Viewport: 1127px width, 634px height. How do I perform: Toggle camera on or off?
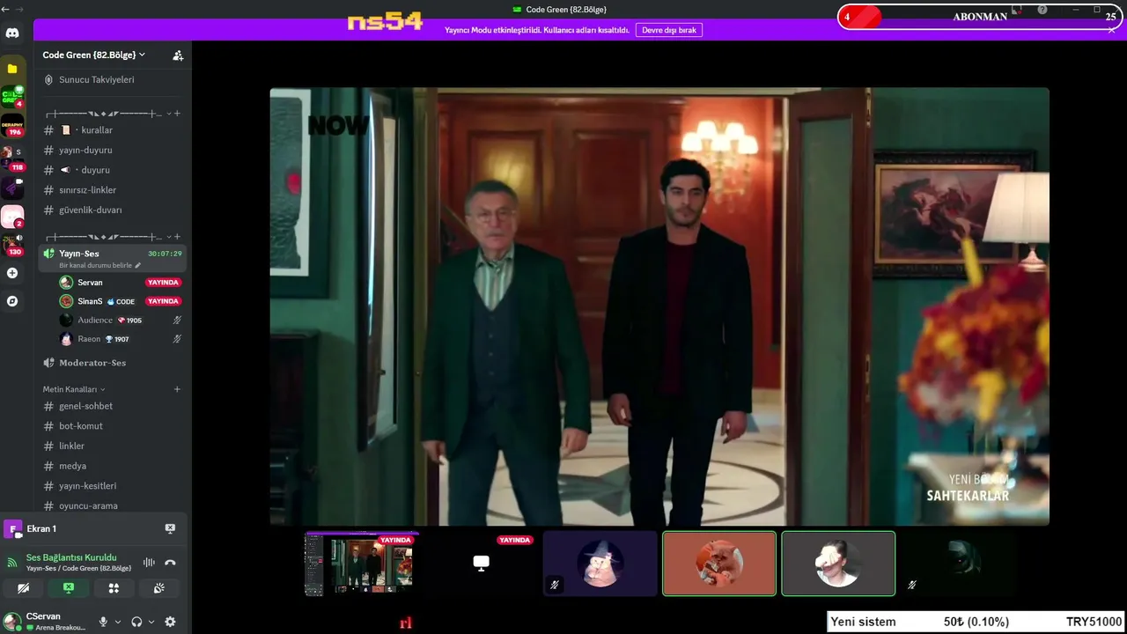(24, 588)
